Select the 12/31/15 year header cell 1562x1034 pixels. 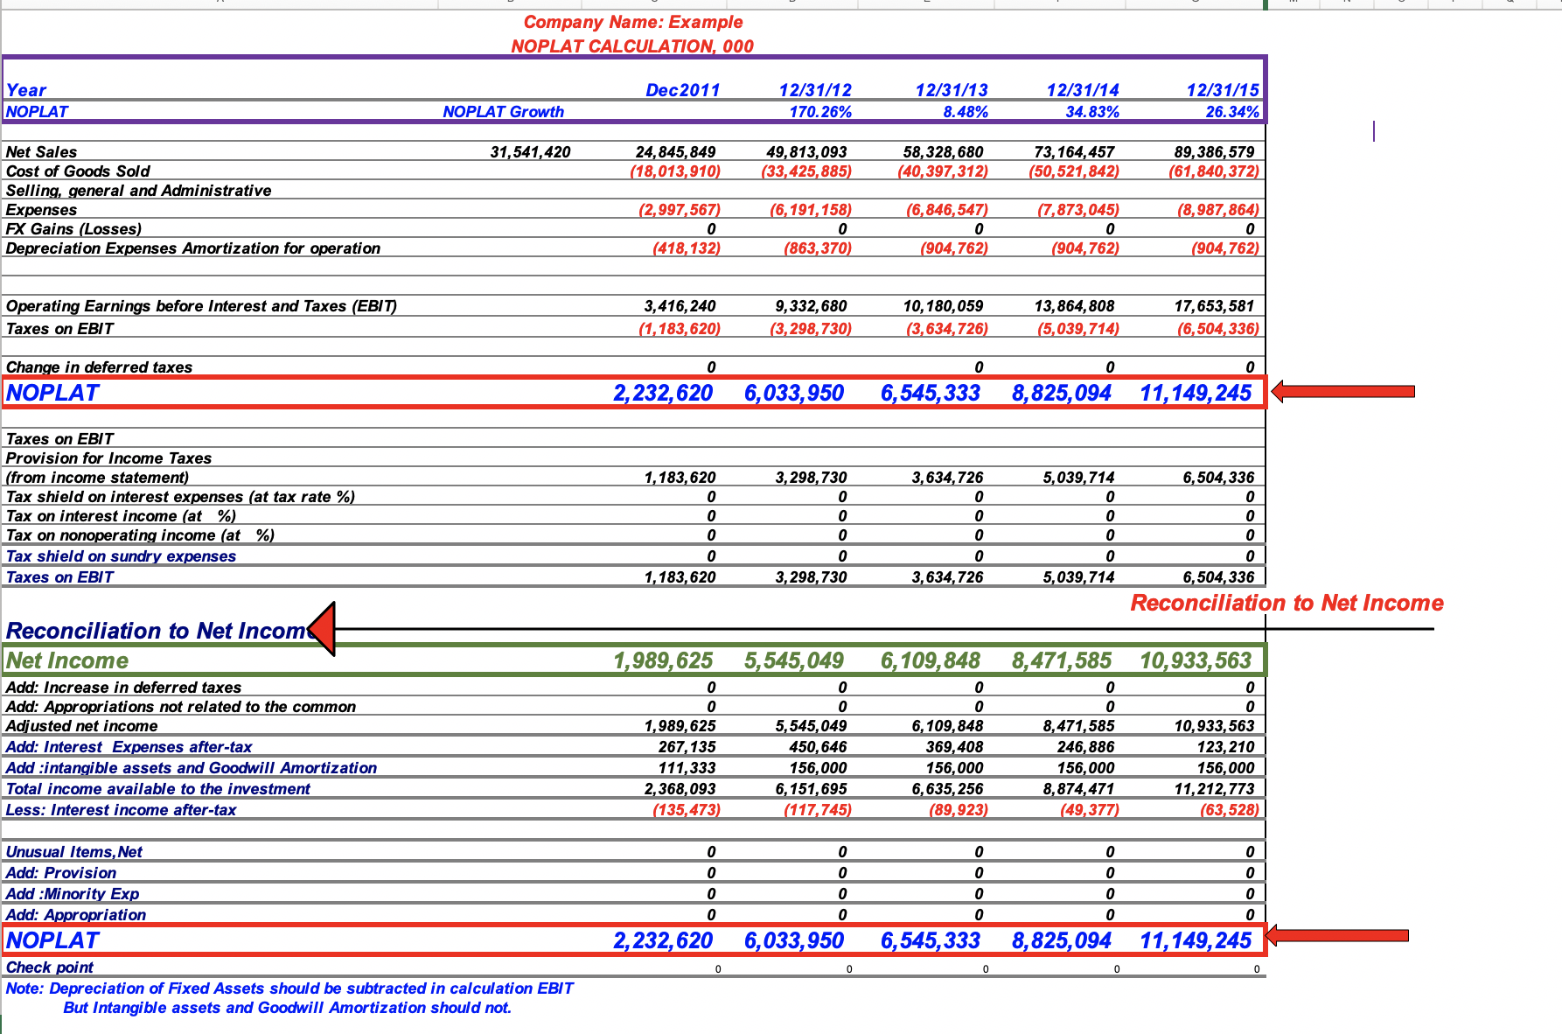pyautogui.click(x=1222, y=89)
